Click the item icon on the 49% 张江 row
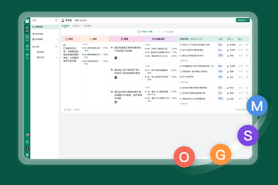Image resolution: width=278 pixels, height=185 pixels. coord(181,77)
